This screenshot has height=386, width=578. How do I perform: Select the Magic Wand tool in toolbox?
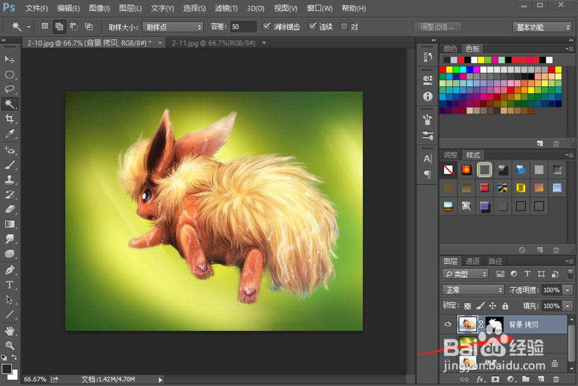tap(10, 104)
